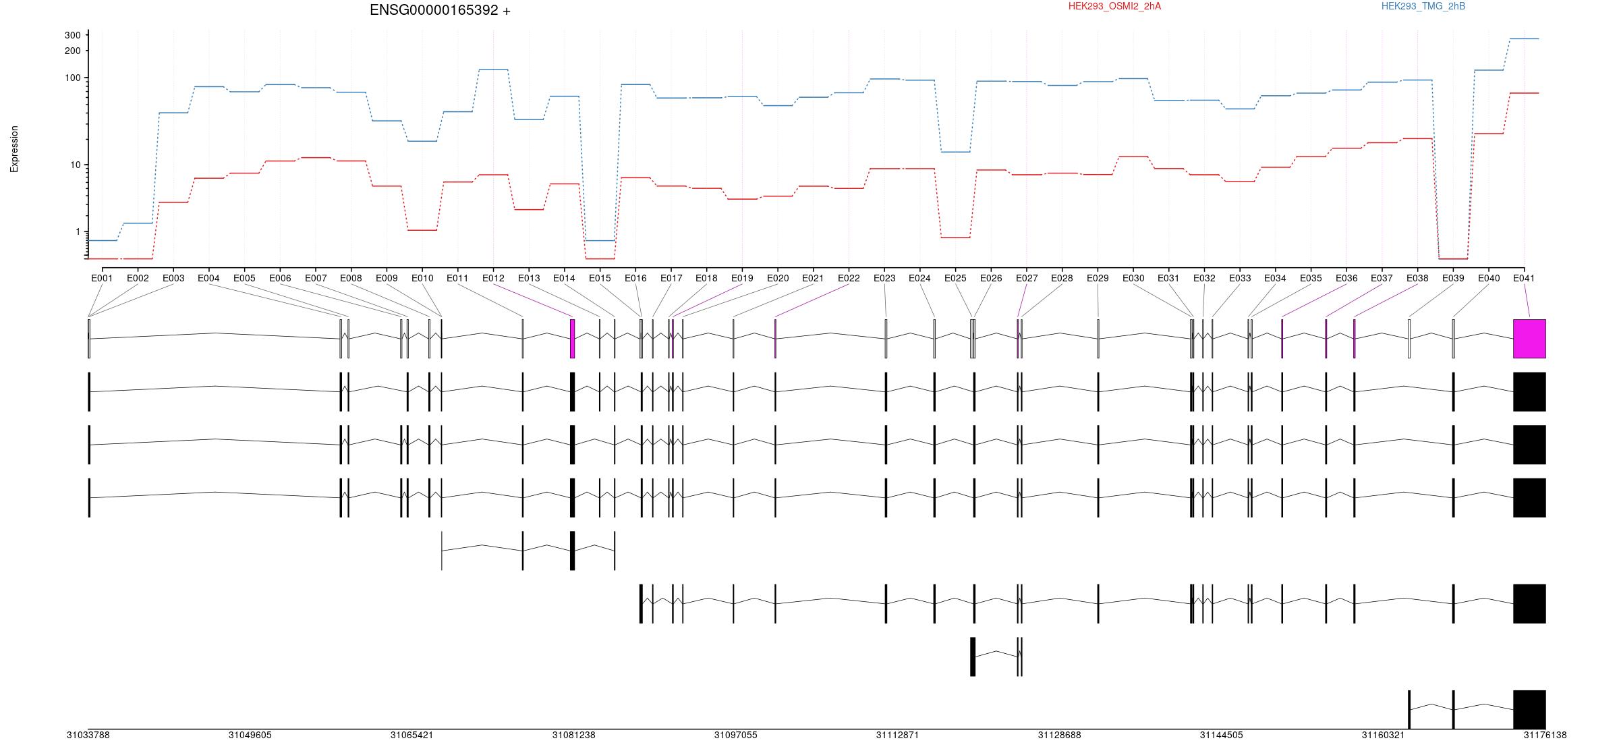The width and height of the screenshot is (1619, 749).
Task: Click exon label E007
Action: 316,278
